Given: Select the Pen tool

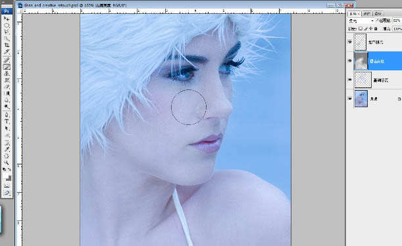Looking at the screenshot, I should click(x=7, y=115).
